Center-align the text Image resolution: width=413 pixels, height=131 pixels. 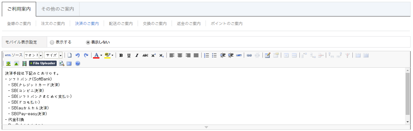click(x=180, y=55)
